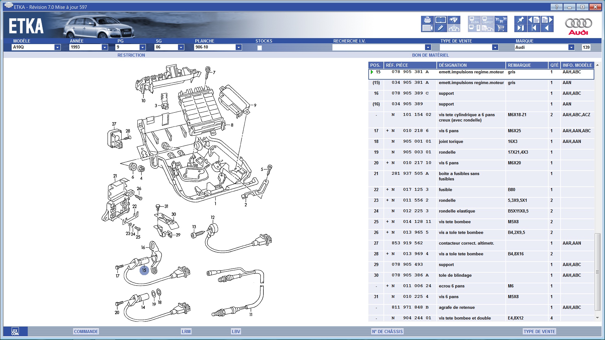Open the RECHERCHE I.V. dropdown
This screenshot has height=340, width=605.
click(x=428, y=47)
